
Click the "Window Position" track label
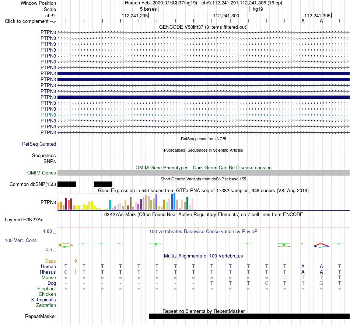point(38,3)
